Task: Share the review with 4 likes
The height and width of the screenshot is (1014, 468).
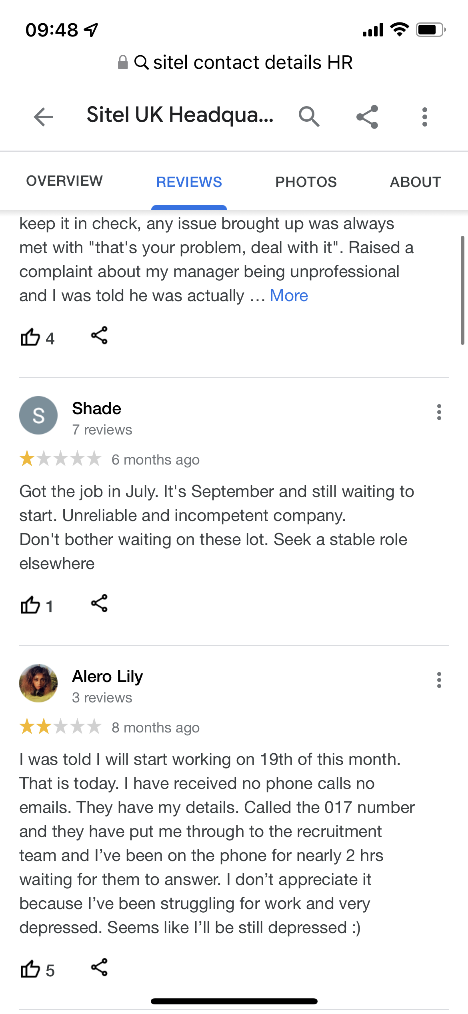Action: 99,335
